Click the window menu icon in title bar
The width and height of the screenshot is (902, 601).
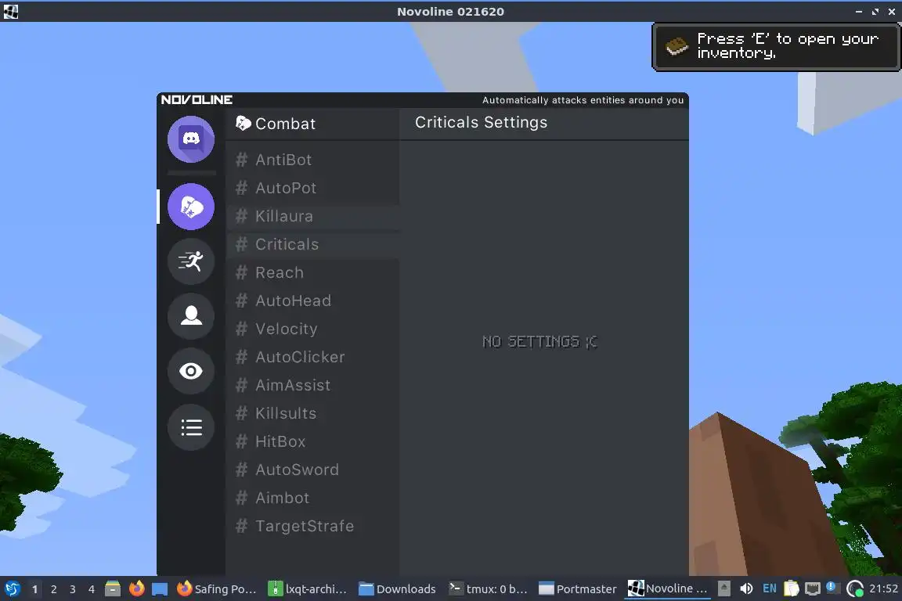(x=10, y=11)
